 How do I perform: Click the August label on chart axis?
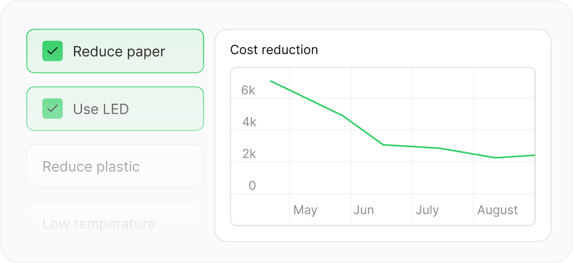coord(497,210)
